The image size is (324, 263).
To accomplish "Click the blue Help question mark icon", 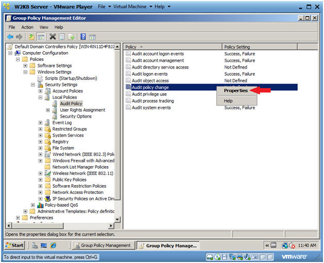I will [x=83, y=37].
